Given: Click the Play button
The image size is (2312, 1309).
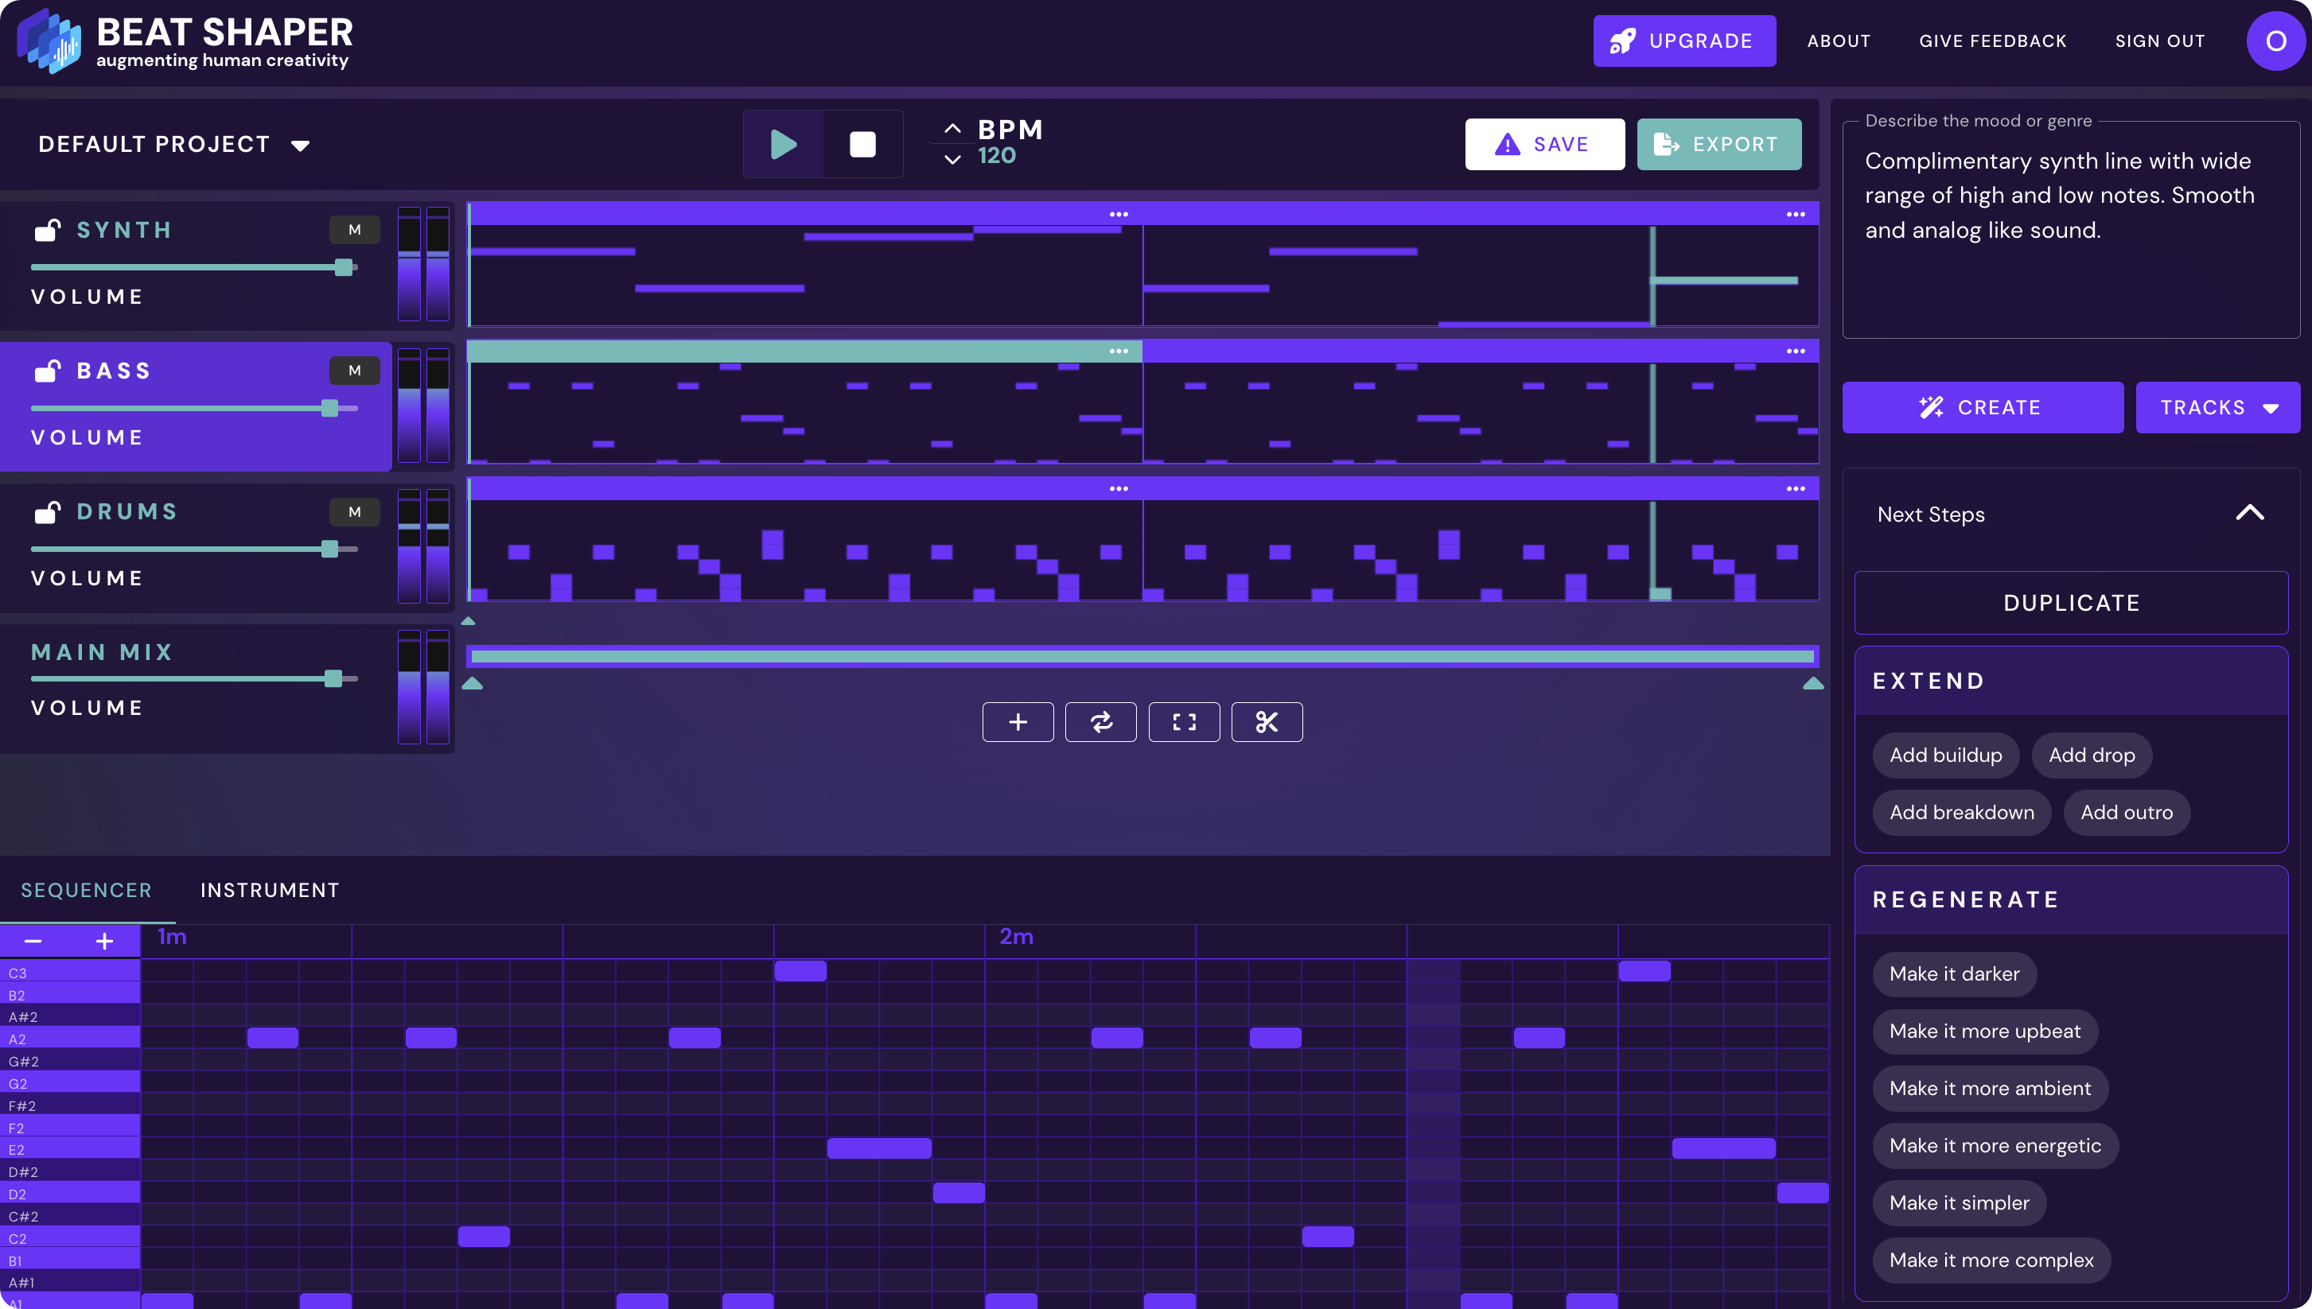Looking at the screenshot, I should point(782,144).
